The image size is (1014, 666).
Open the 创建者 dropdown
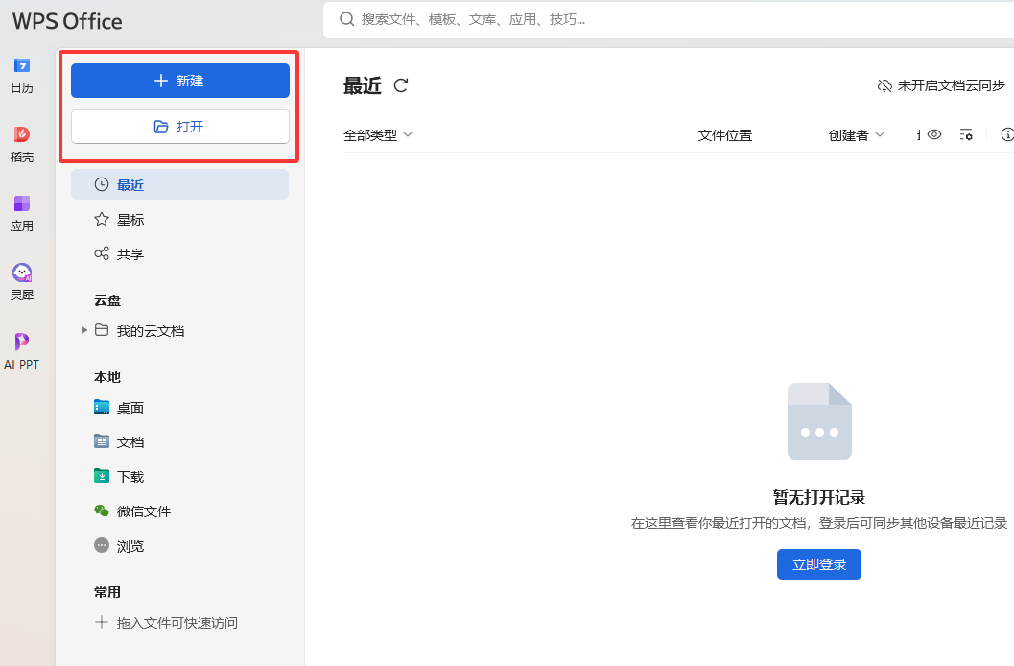(857, 135)
